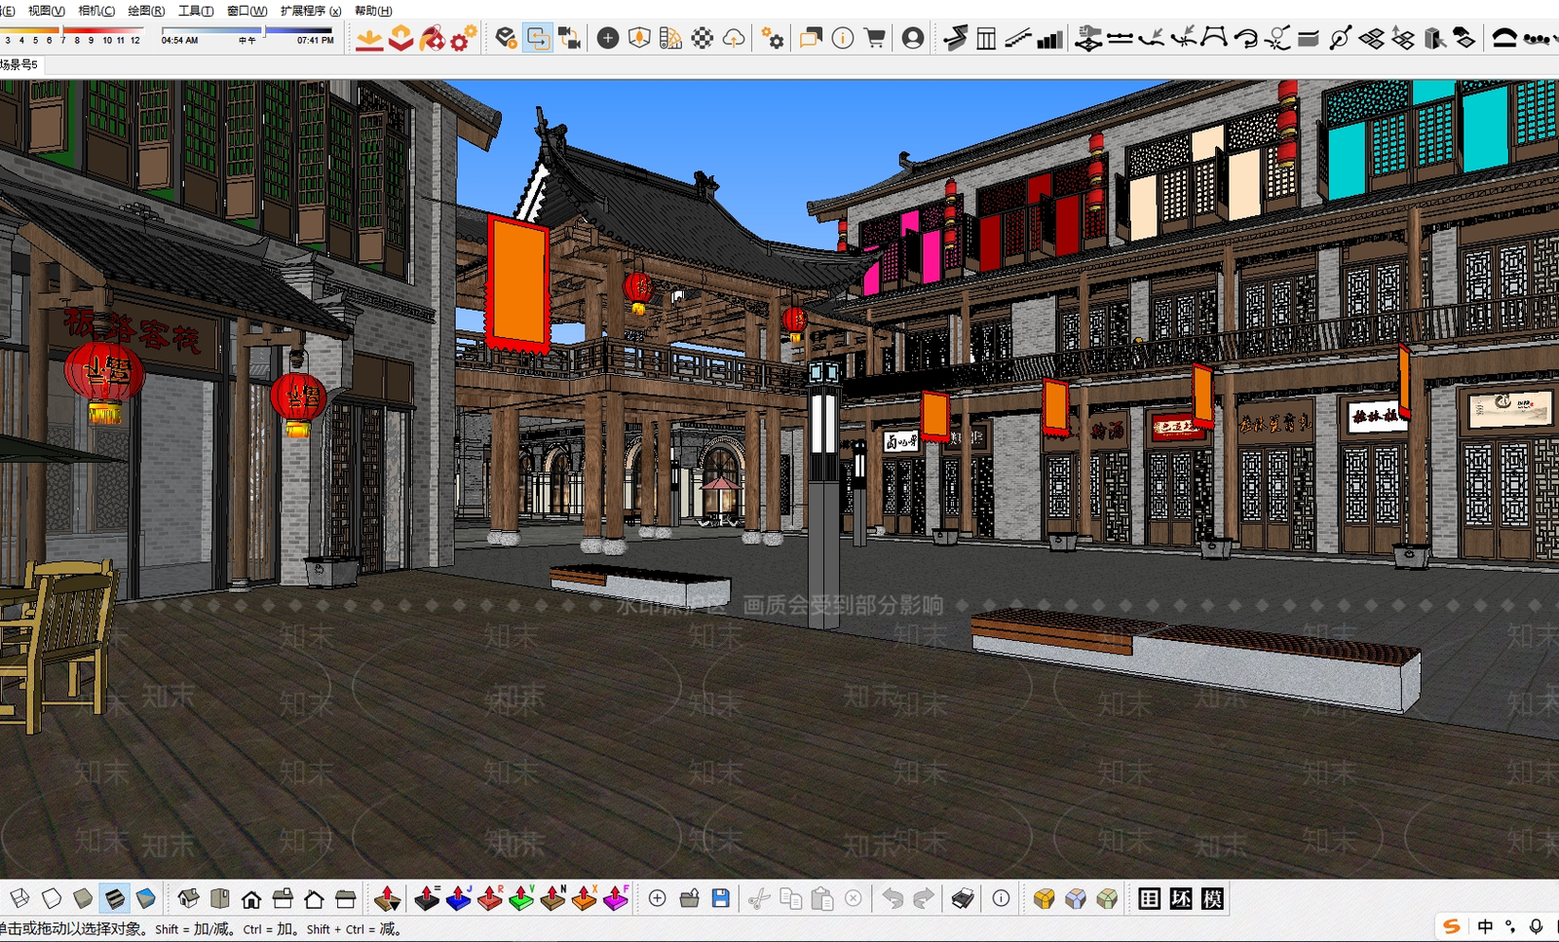1559x942 pixels.
Task: Switch to Front view house icon
Action: click(x=251, y=898)
